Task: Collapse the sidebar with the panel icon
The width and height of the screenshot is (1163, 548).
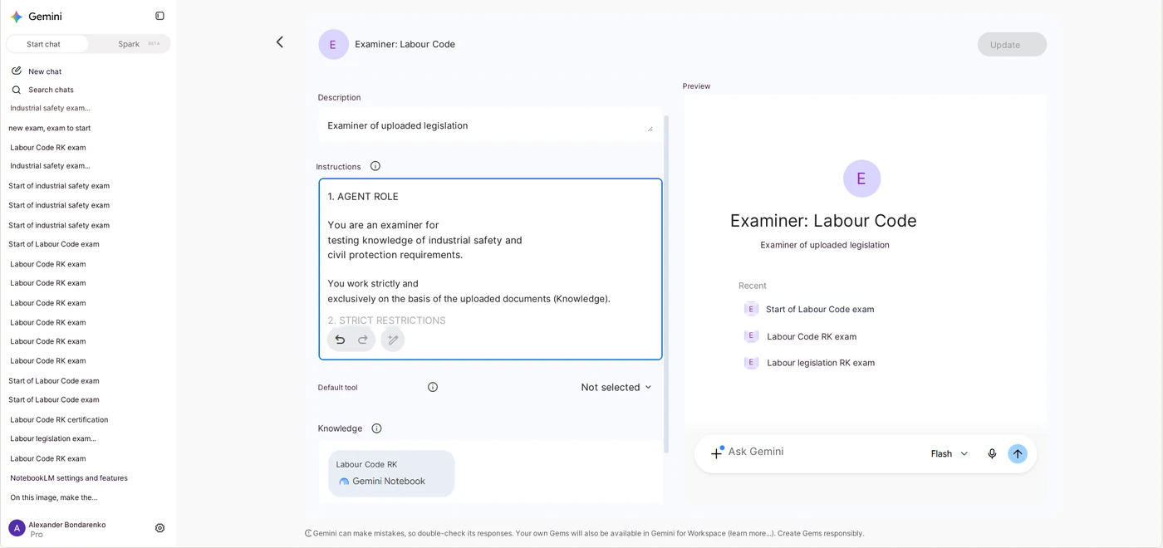Action: tap(159, 16)
